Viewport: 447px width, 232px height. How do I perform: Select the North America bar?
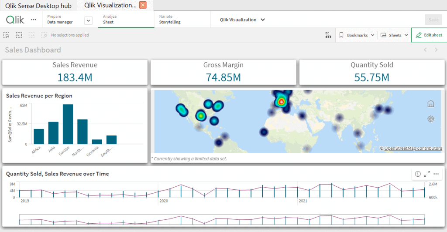click(x=83, y=131)
